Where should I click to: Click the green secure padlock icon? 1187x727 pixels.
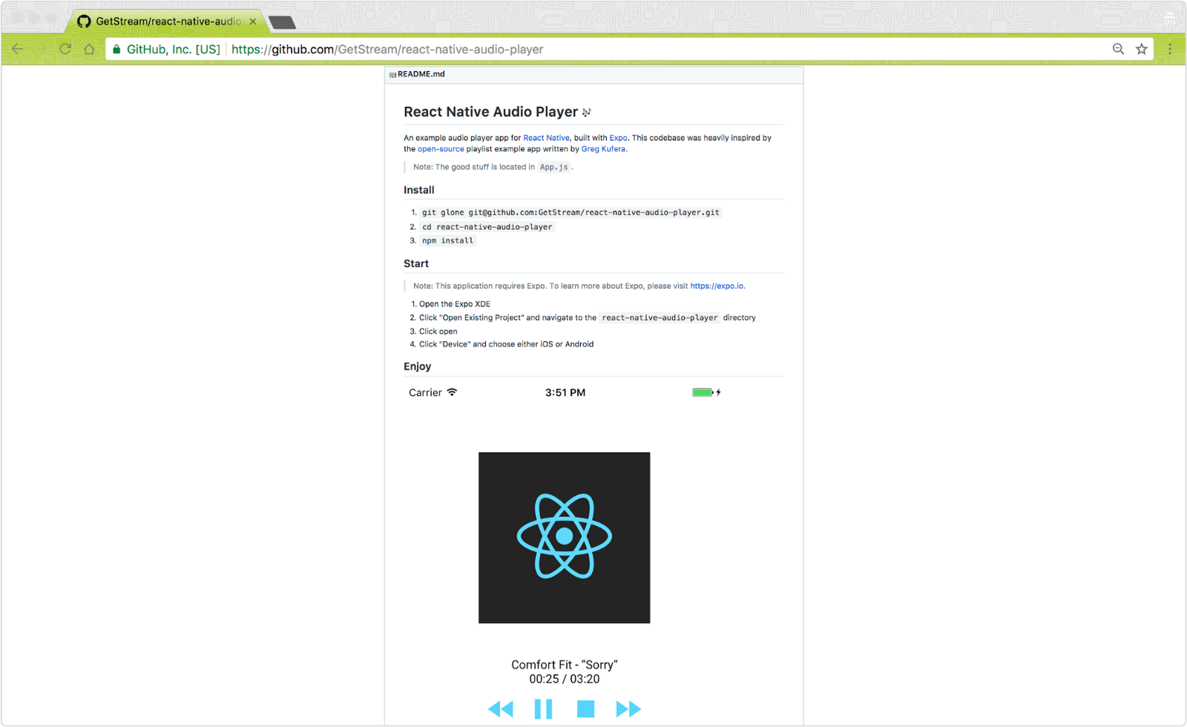pyautogui.click(x=116, y=49)
